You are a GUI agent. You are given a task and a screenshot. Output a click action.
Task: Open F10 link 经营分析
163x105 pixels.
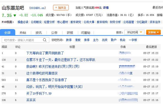[49, 22]
